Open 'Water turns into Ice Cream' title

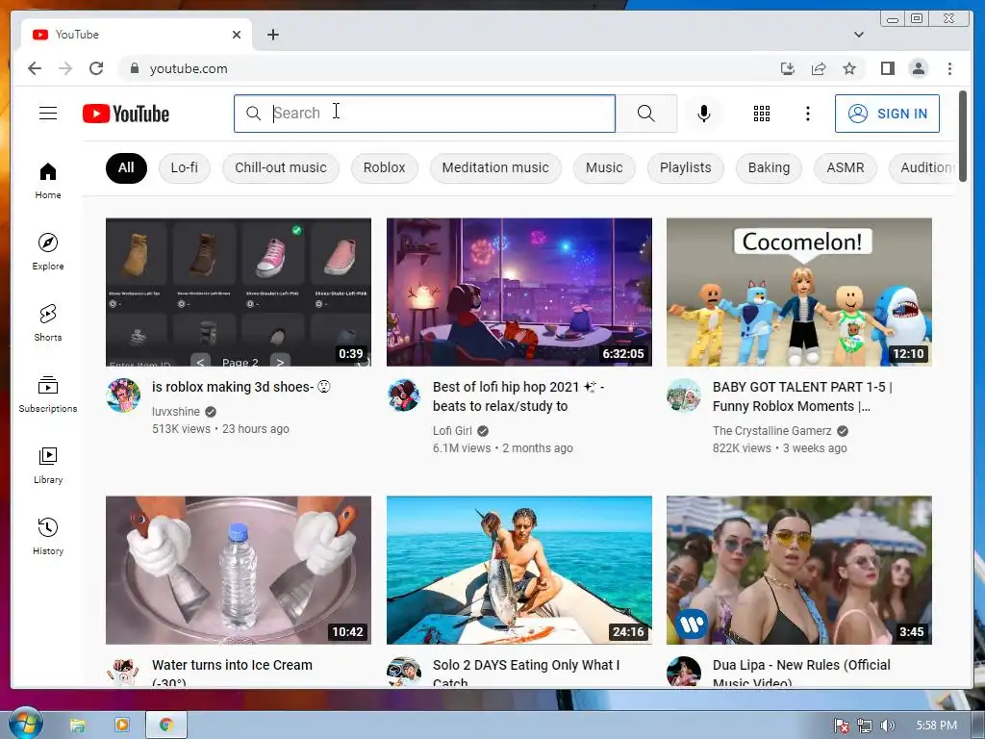pos(232,672)
